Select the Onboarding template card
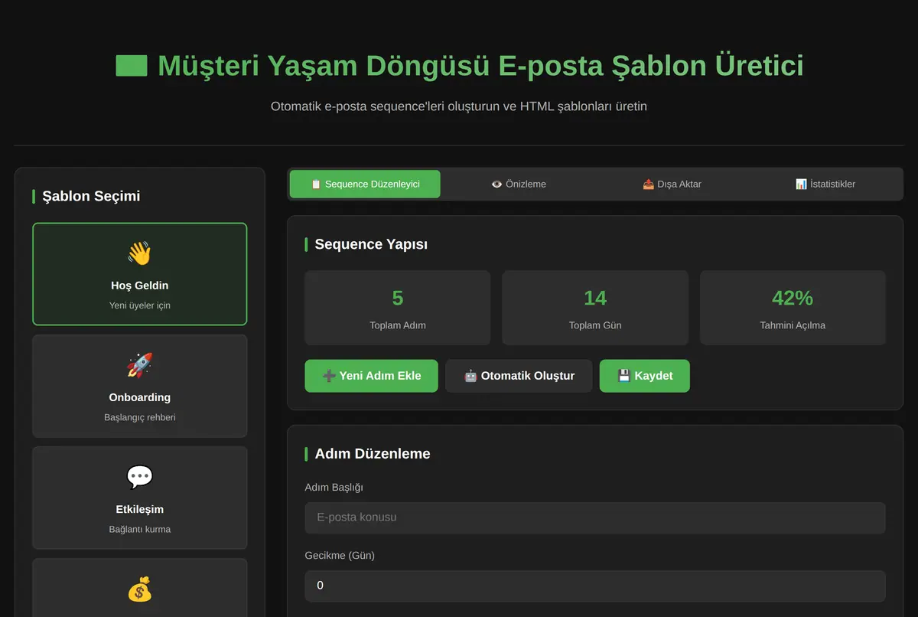 point(140,386)
